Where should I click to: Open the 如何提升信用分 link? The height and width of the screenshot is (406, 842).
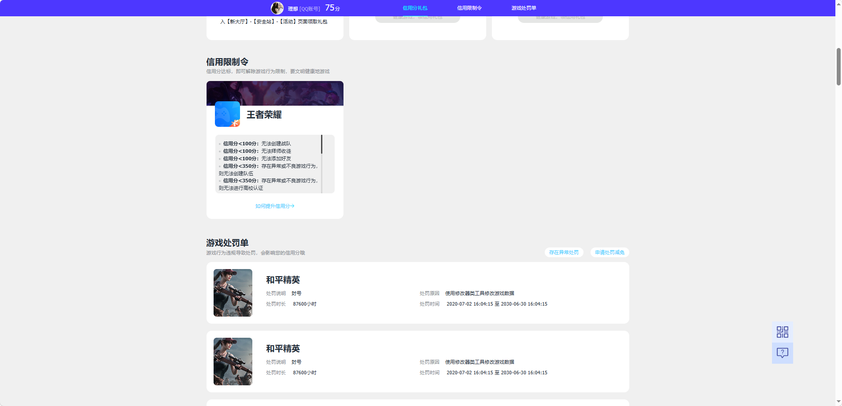(275, 206)
